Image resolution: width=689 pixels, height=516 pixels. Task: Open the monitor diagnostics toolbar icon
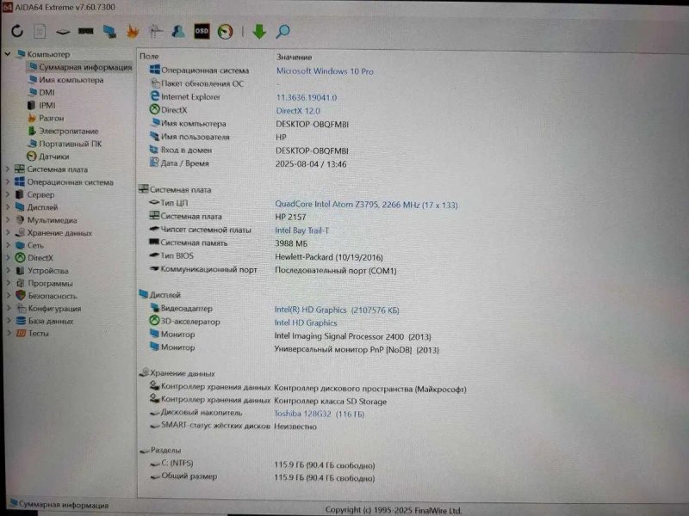pyautogui.click(x=109, y=32)
